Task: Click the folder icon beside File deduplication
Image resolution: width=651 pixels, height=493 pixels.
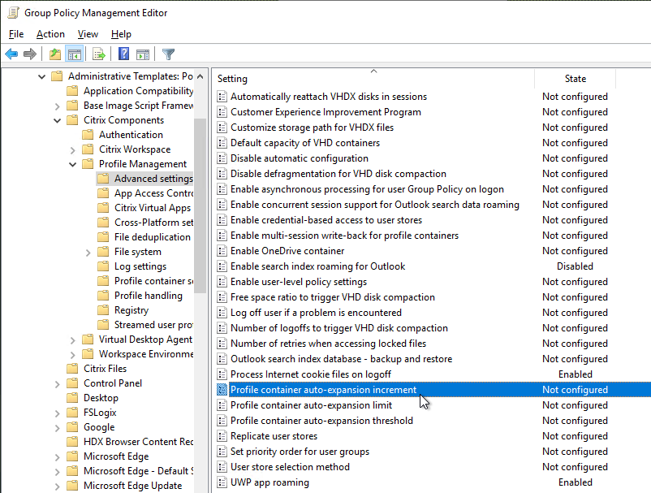Action: pos(103,236)
